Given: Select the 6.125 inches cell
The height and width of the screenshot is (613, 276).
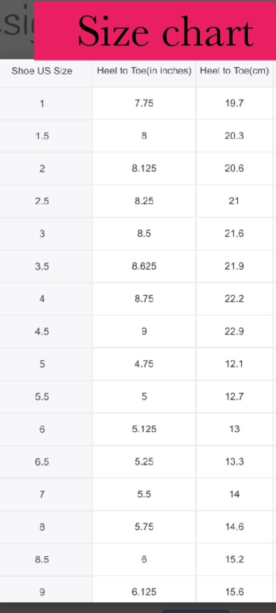Looking at the screenshot, I should pos(144,592).
